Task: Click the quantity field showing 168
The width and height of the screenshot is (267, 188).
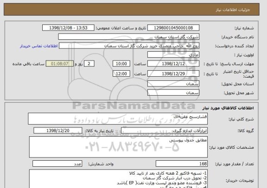Action: [182, 164]
